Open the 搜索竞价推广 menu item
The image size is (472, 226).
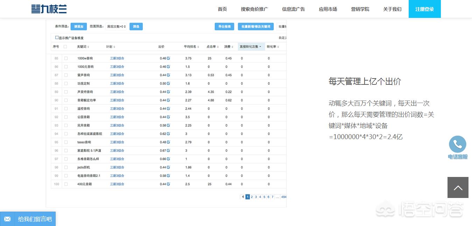(254, 9)
